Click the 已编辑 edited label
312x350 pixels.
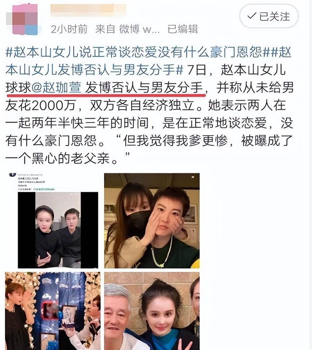click(183, 29)
